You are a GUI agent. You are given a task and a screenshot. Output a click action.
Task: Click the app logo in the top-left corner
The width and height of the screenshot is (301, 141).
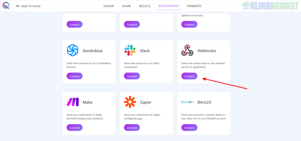[x=6, y=6]
